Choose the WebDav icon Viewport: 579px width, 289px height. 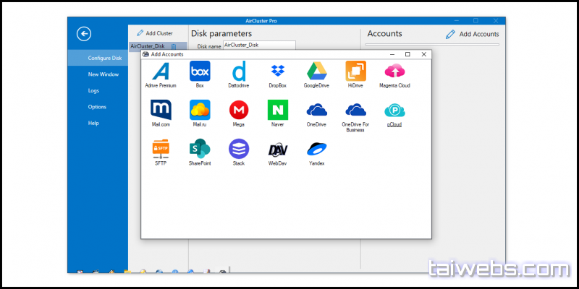tap(277, 149)
